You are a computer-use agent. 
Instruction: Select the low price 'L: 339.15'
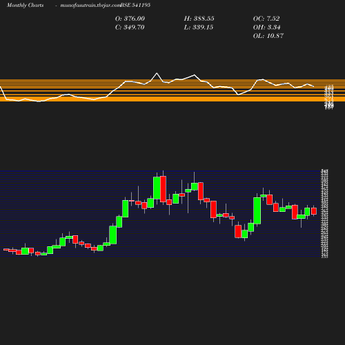click(199, 28)
